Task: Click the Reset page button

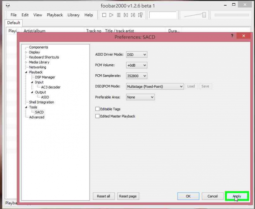Action: 128,196
